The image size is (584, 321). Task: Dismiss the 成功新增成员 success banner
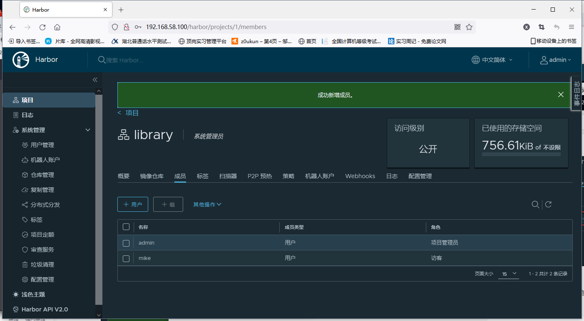tap(561, 95)
